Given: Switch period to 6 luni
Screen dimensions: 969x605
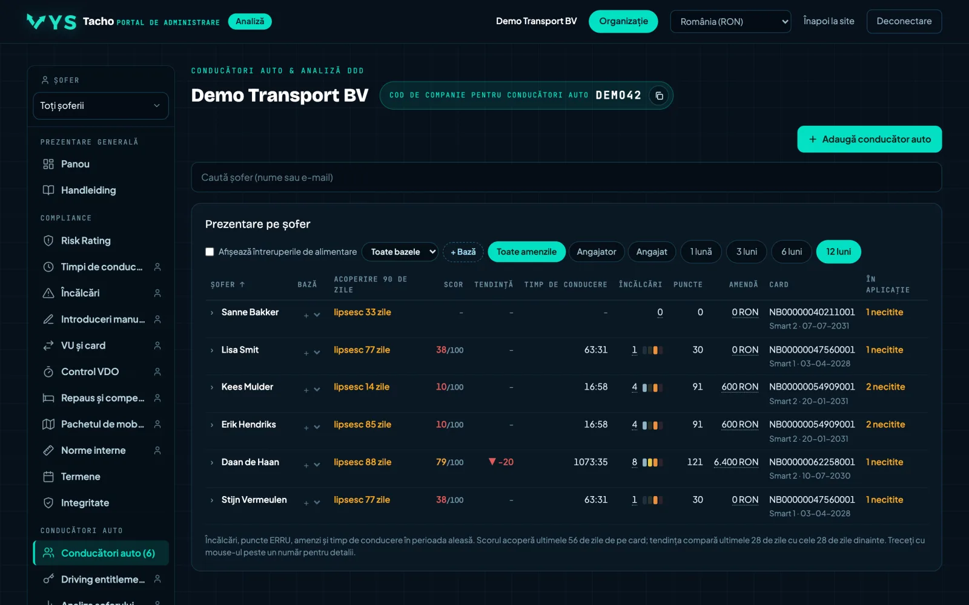Looking at the screenshot, I should [x=792, y=252].
